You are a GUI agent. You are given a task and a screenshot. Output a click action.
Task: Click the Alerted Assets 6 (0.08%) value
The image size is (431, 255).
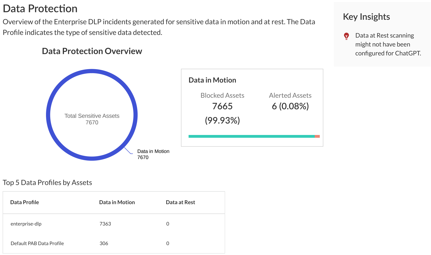point(290,106)
